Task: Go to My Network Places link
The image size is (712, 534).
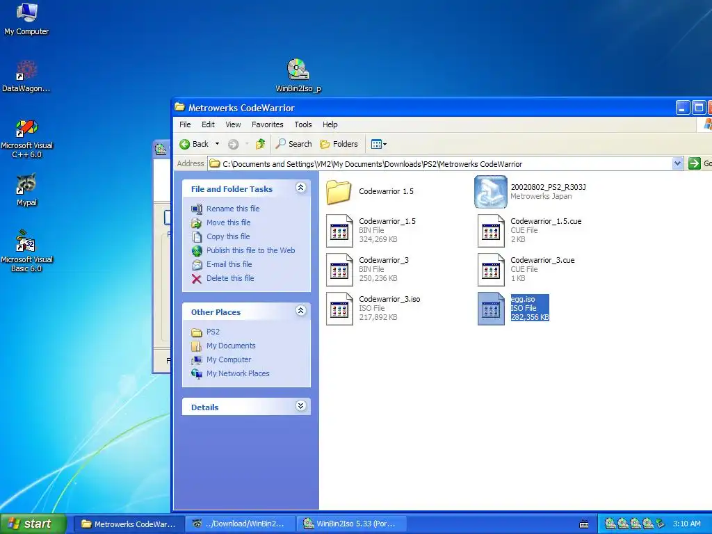Action: [x=238, y=373]
